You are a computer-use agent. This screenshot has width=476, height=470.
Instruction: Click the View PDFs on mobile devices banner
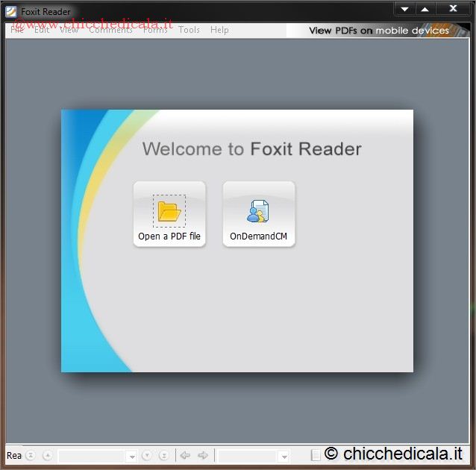[x=379, y=31]
